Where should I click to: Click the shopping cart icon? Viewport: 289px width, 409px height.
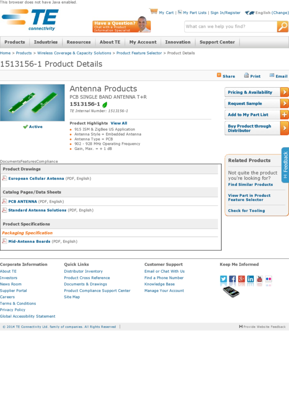tap(153, 11)
